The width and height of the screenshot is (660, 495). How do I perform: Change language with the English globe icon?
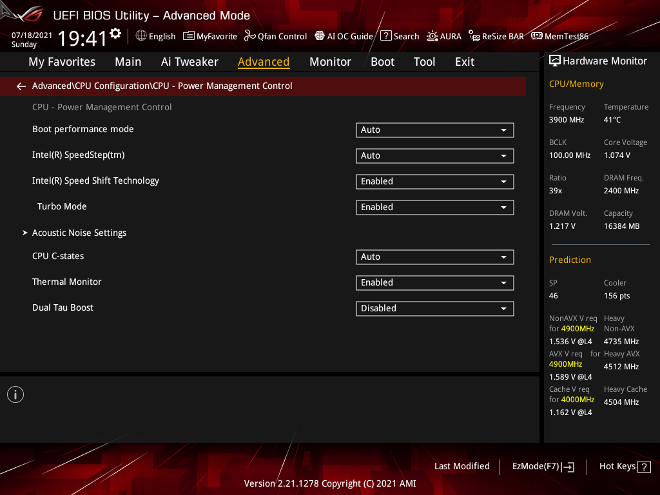(155, 36)
